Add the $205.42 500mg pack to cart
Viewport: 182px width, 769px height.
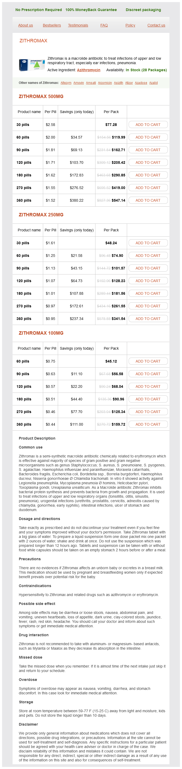tap(148, 163)
